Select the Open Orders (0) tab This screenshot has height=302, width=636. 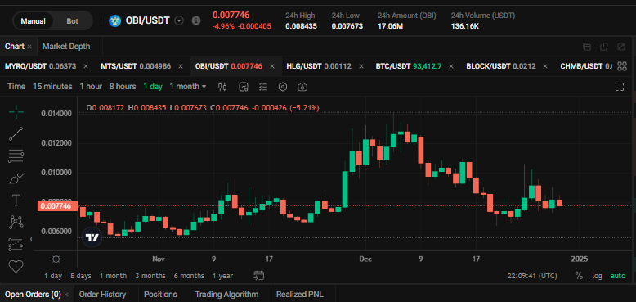pyautogui.click(x=33, y=295)
